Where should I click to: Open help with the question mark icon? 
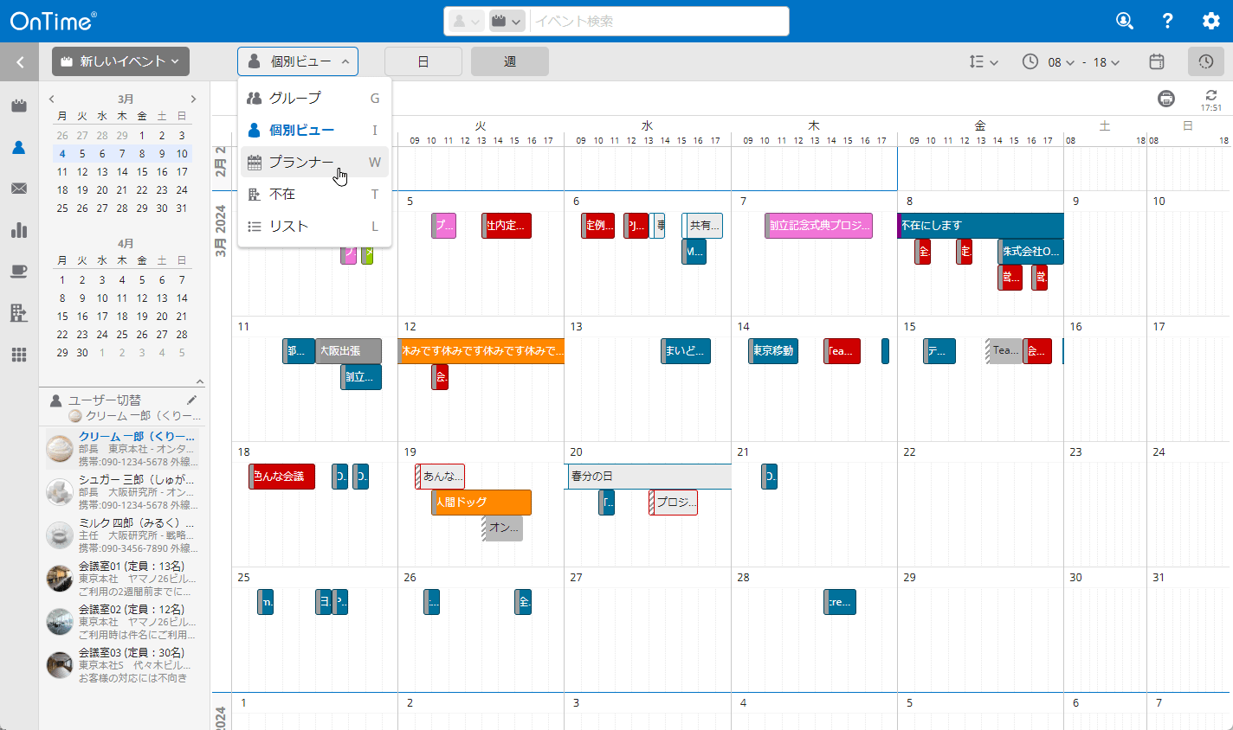pyautogui.click(x=1167, y=20)
